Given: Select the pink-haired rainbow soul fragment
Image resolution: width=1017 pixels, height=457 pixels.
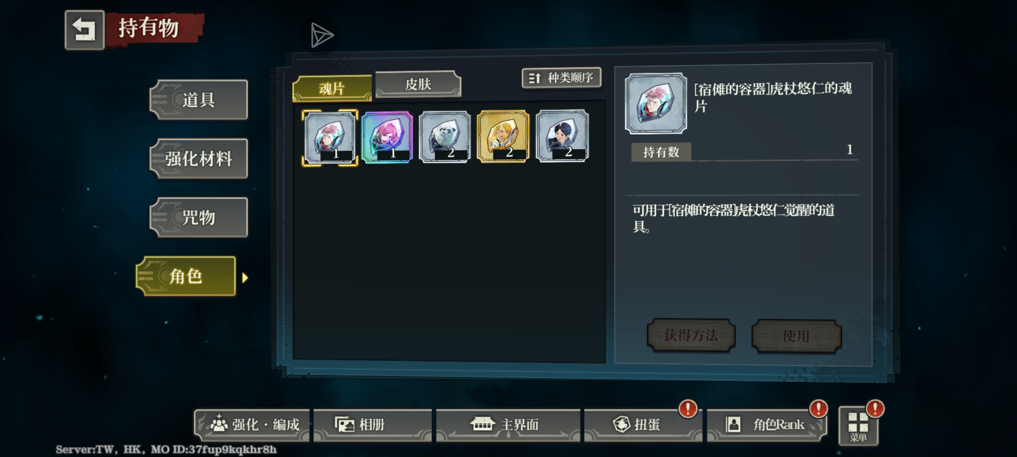Looking at the screenshot, I should pos(387,137).
